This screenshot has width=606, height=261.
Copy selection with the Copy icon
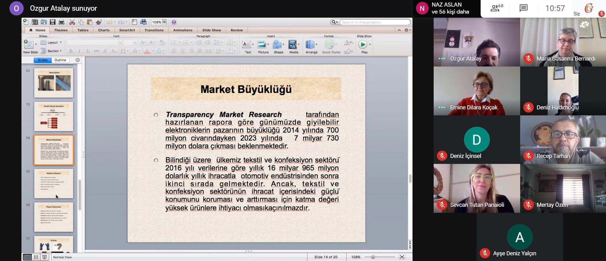[81, 22]
